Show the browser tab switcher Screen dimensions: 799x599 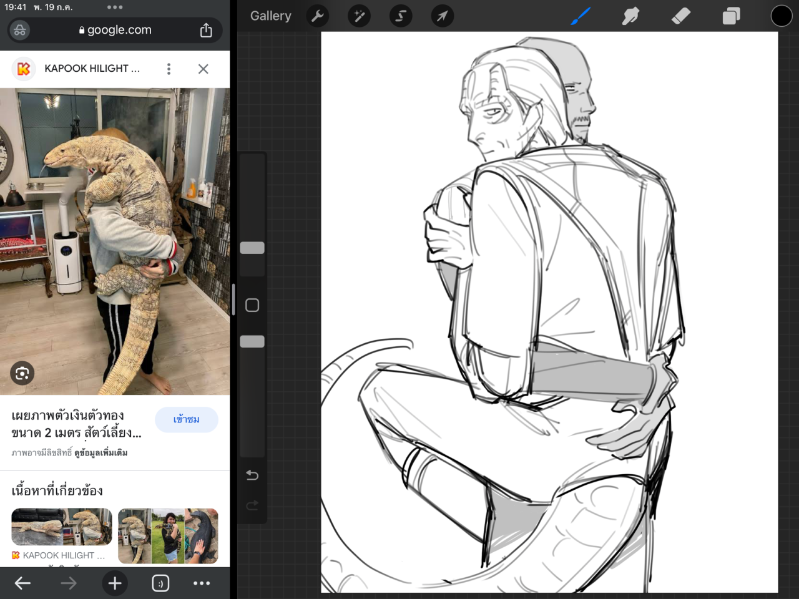160,583
